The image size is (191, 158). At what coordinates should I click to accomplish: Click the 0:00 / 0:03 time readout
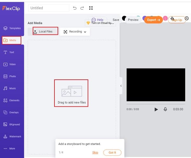(x=133, y=109)
